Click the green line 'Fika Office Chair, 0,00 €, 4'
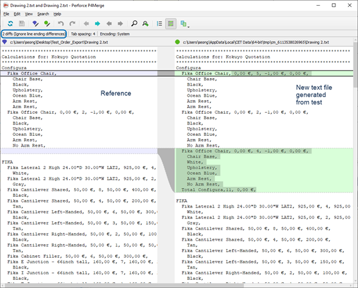 click(x=245, y=151)
